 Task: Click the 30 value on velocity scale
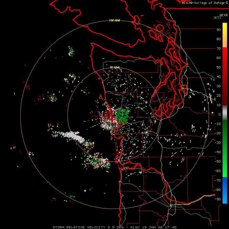[219, 86]
